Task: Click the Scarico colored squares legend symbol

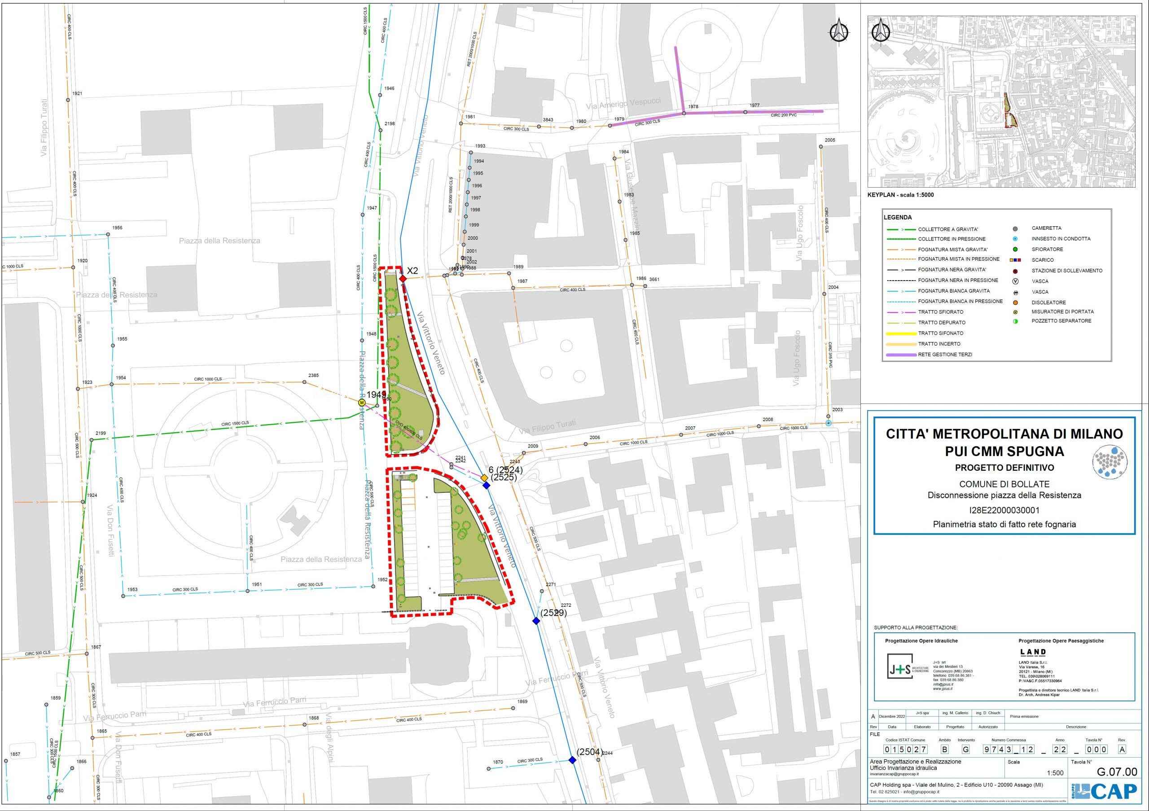Action: (1015, 260)
